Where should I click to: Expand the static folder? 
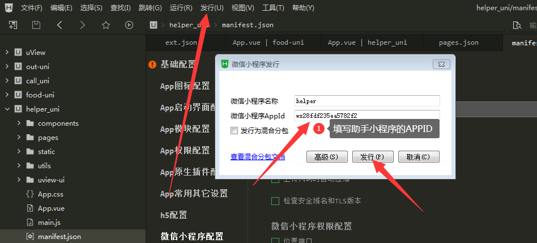19,152
